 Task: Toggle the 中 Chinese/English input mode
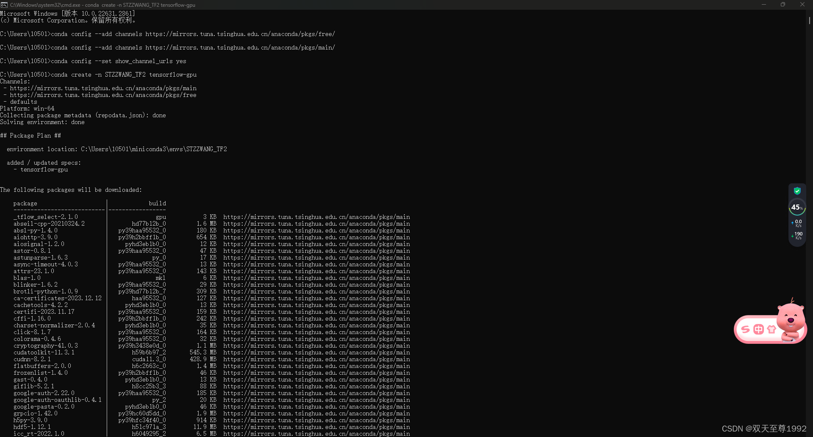coord(759,329)
